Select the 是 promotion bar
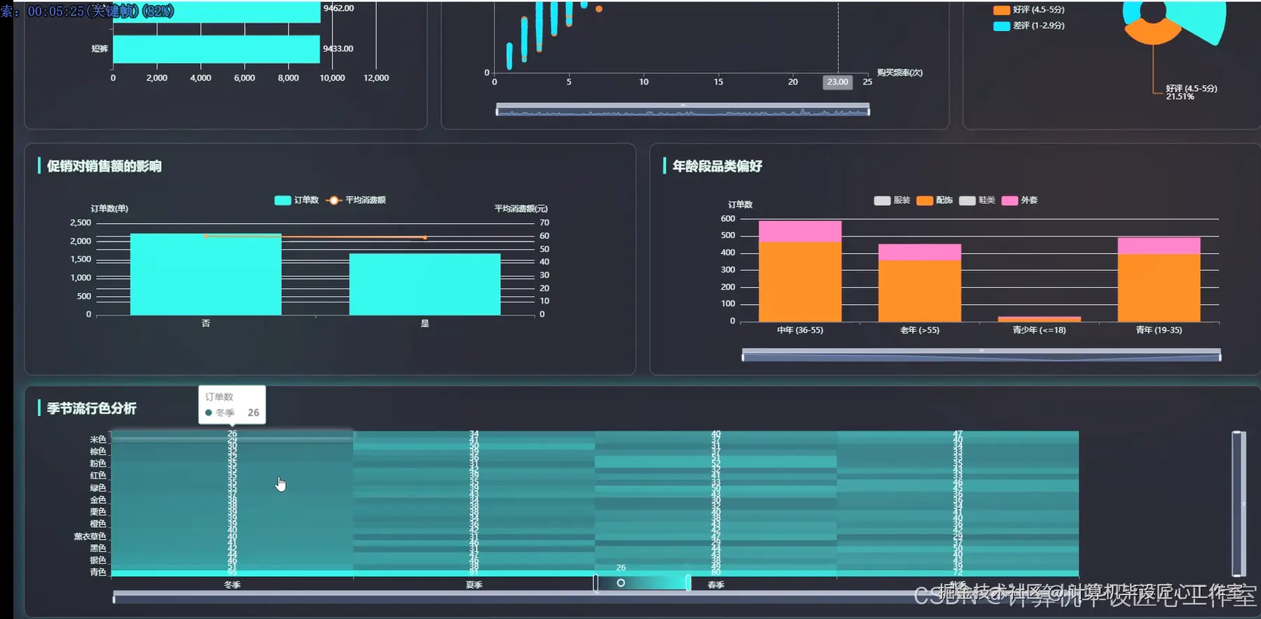Image resolution: width=1261 pixels, height=619 pixels. point(425,284)
